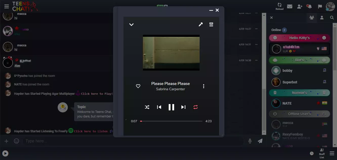Open the bottom-right hamburger menu
Screen dimensions: 337x160
click(332, 153)
